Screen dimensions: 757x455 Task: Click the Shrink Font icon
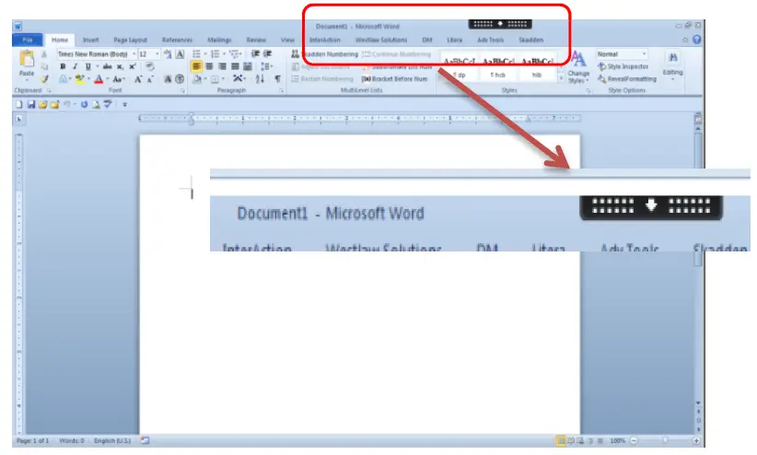click(x=150, y=79)
